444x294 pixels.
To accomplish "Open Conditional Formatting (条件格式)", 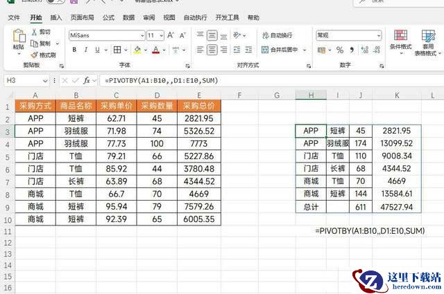I will [400, 42].
